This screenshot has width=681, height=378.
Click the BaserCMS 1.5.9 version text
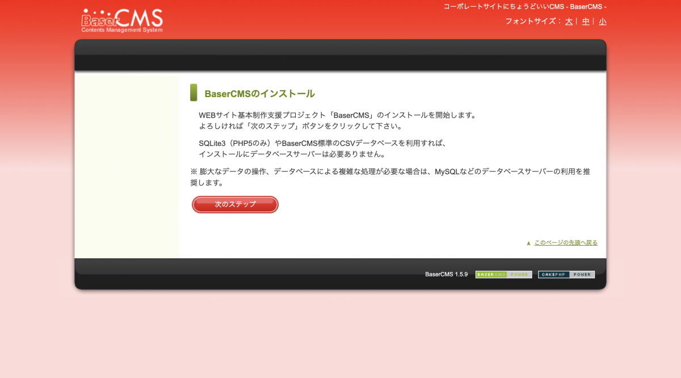point(446,275)
